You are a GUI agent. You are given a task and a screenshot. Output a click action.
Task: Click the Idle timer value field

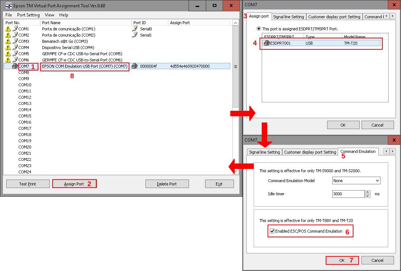pyautogui.click(x=348, y=194)
